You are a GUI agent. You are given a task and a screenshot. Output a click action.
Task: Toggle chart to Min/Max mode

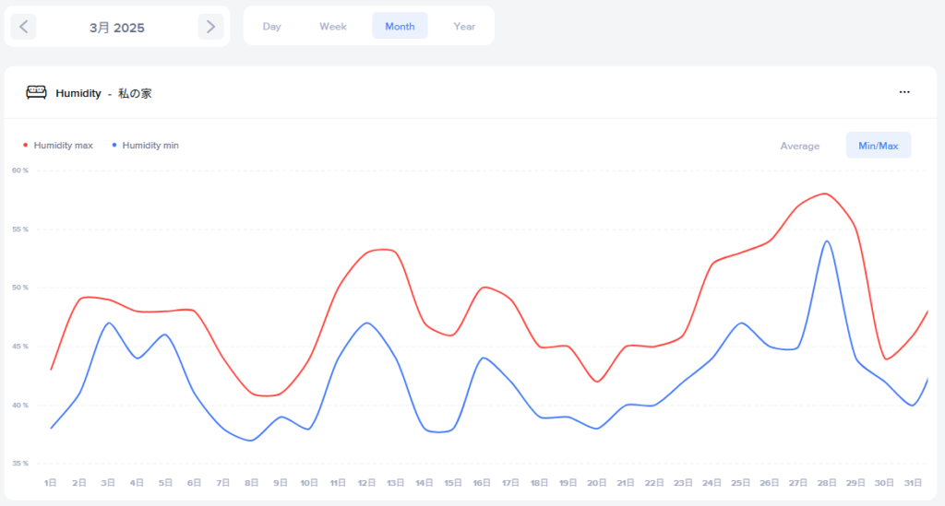point(878,146)
